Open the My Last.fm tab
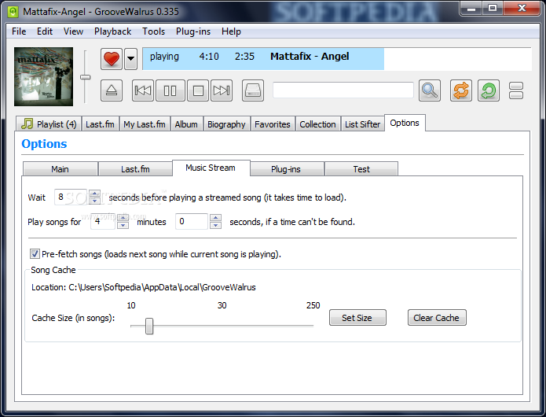The height and width of the screenshot is (417, 546). pyautogui.click(x=145, y=124)
